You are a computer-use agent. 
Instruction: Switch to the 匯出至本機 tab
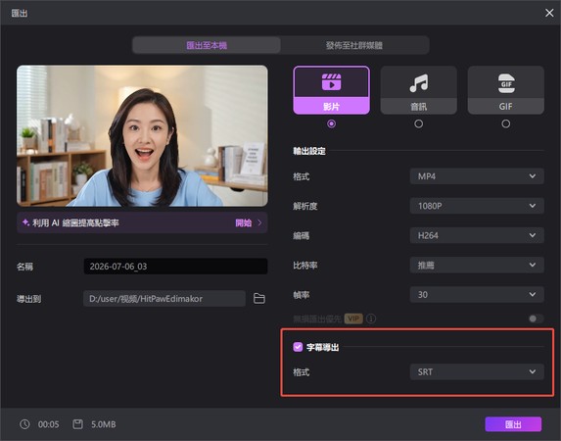(207, 45)
